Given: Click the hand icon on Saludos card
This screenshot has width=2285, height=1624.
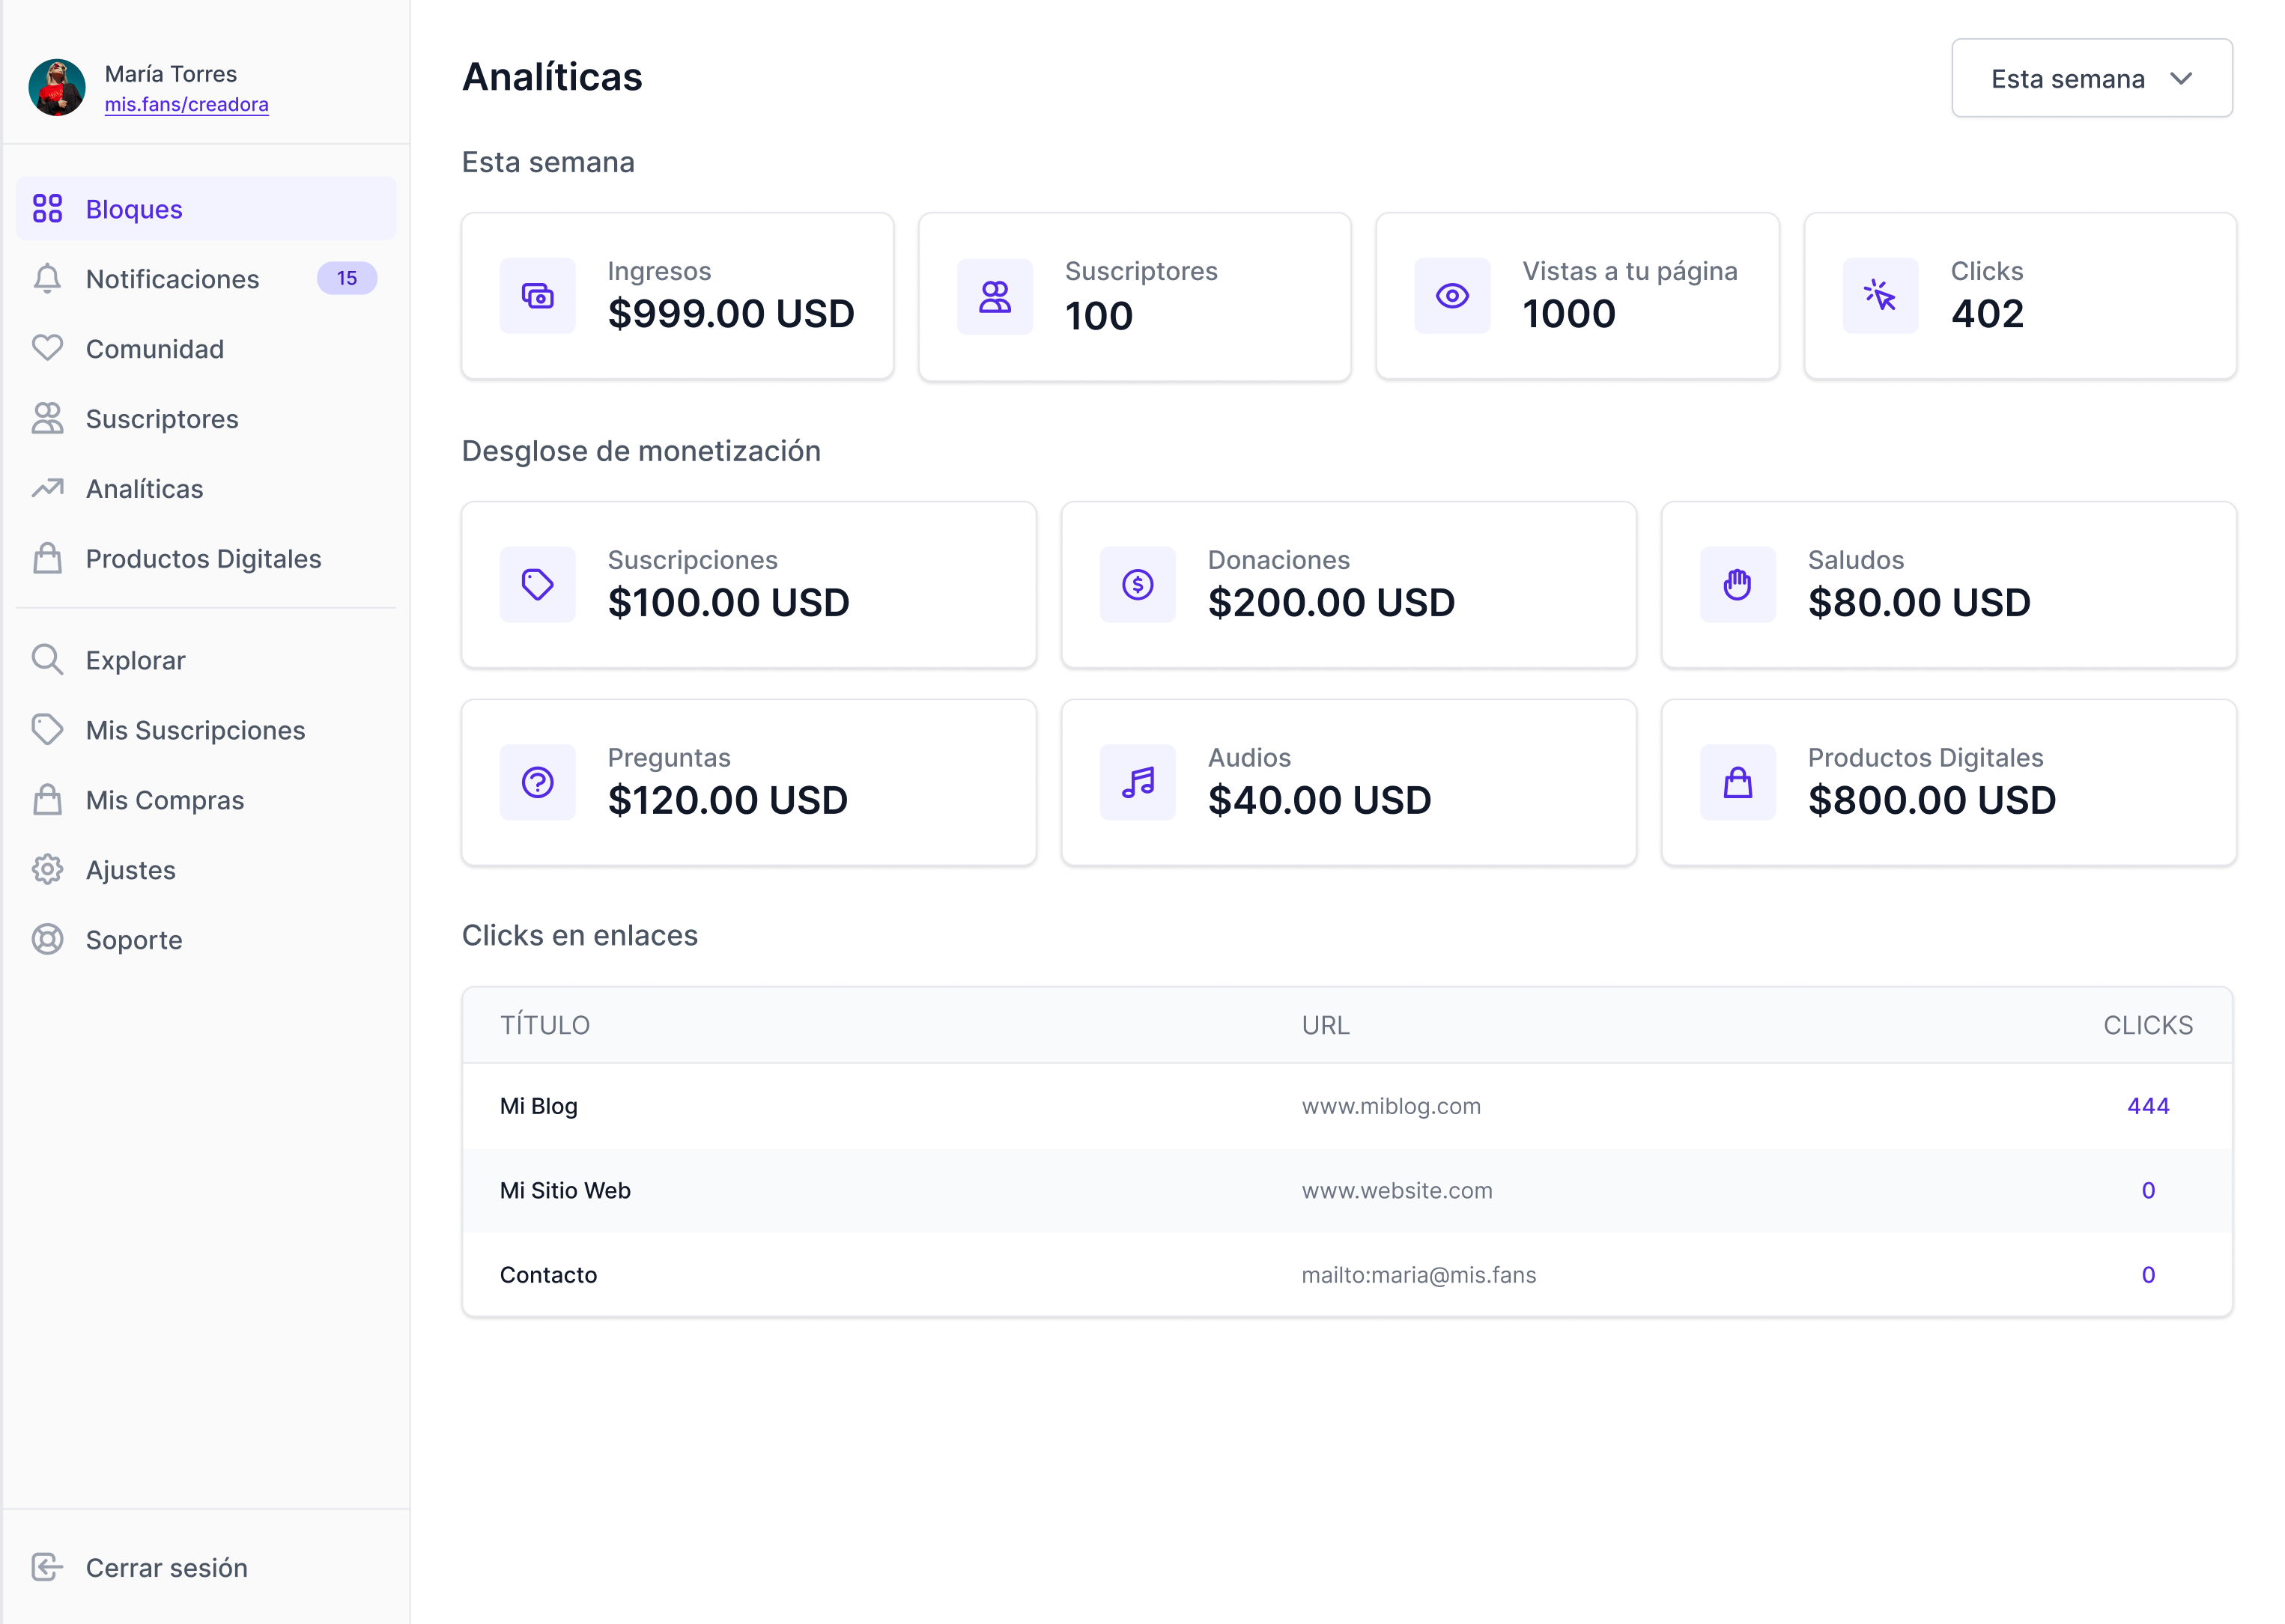Looking at the screenshot, I should 1738,585.
